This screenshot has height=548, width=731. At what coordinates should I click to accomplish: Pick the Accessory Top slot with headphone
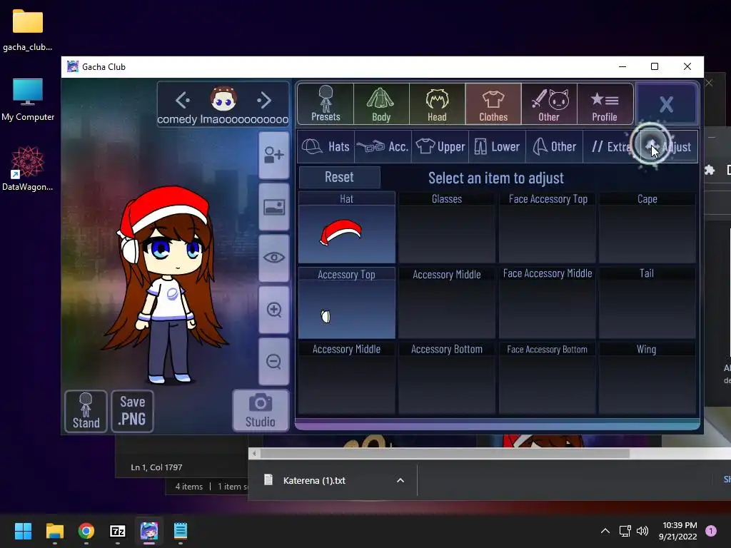(x=346, y=303)
